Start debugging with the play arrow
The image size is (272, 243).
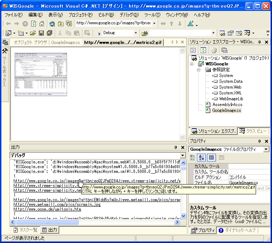click(99, 33)
